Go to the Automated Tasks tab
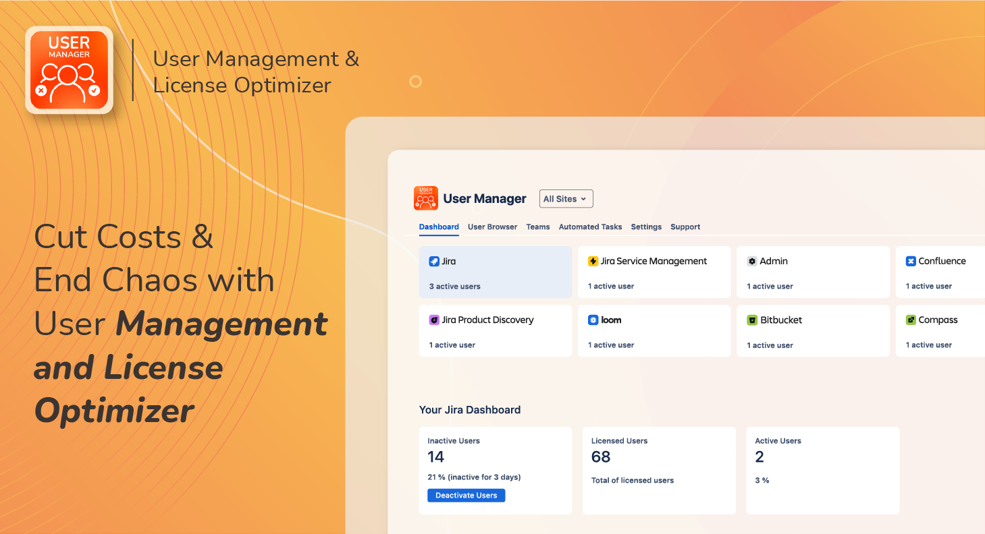 591,227
